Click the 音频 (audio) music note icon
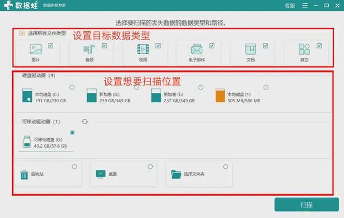The image size is (344, 218). [89, 49]
